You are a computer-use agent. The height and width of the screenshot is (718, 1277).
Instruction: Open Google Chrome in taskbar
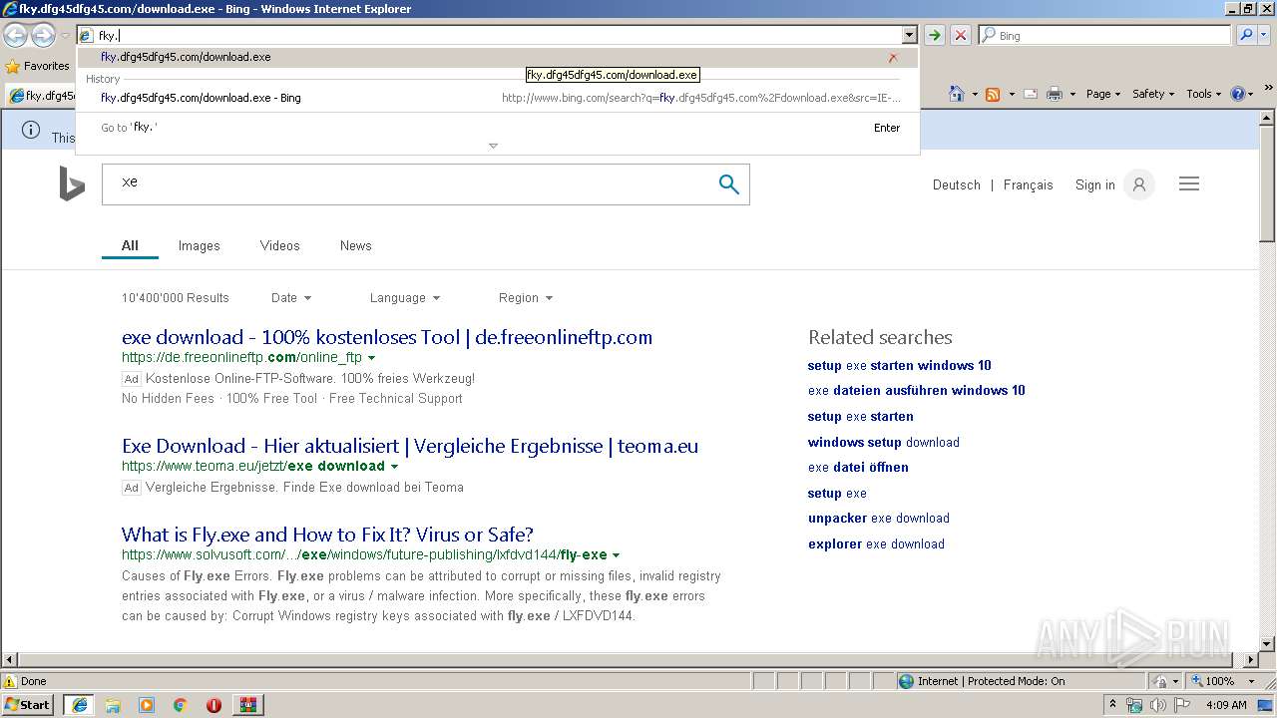point(181,705)
